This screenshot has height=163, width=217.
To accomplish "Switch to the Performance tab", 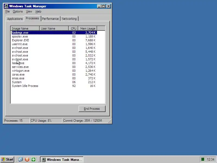I will 50,19.
